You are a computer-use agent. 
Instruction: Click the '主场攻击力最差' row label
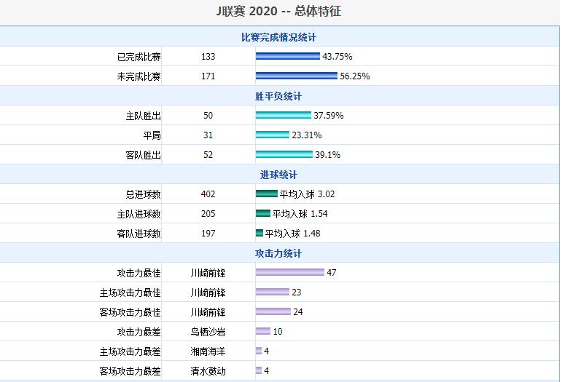coord(130,351)
